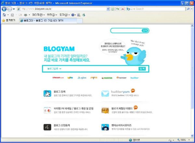Click the browser Forward arrow button
195x143 pixels.
point(9,9)
